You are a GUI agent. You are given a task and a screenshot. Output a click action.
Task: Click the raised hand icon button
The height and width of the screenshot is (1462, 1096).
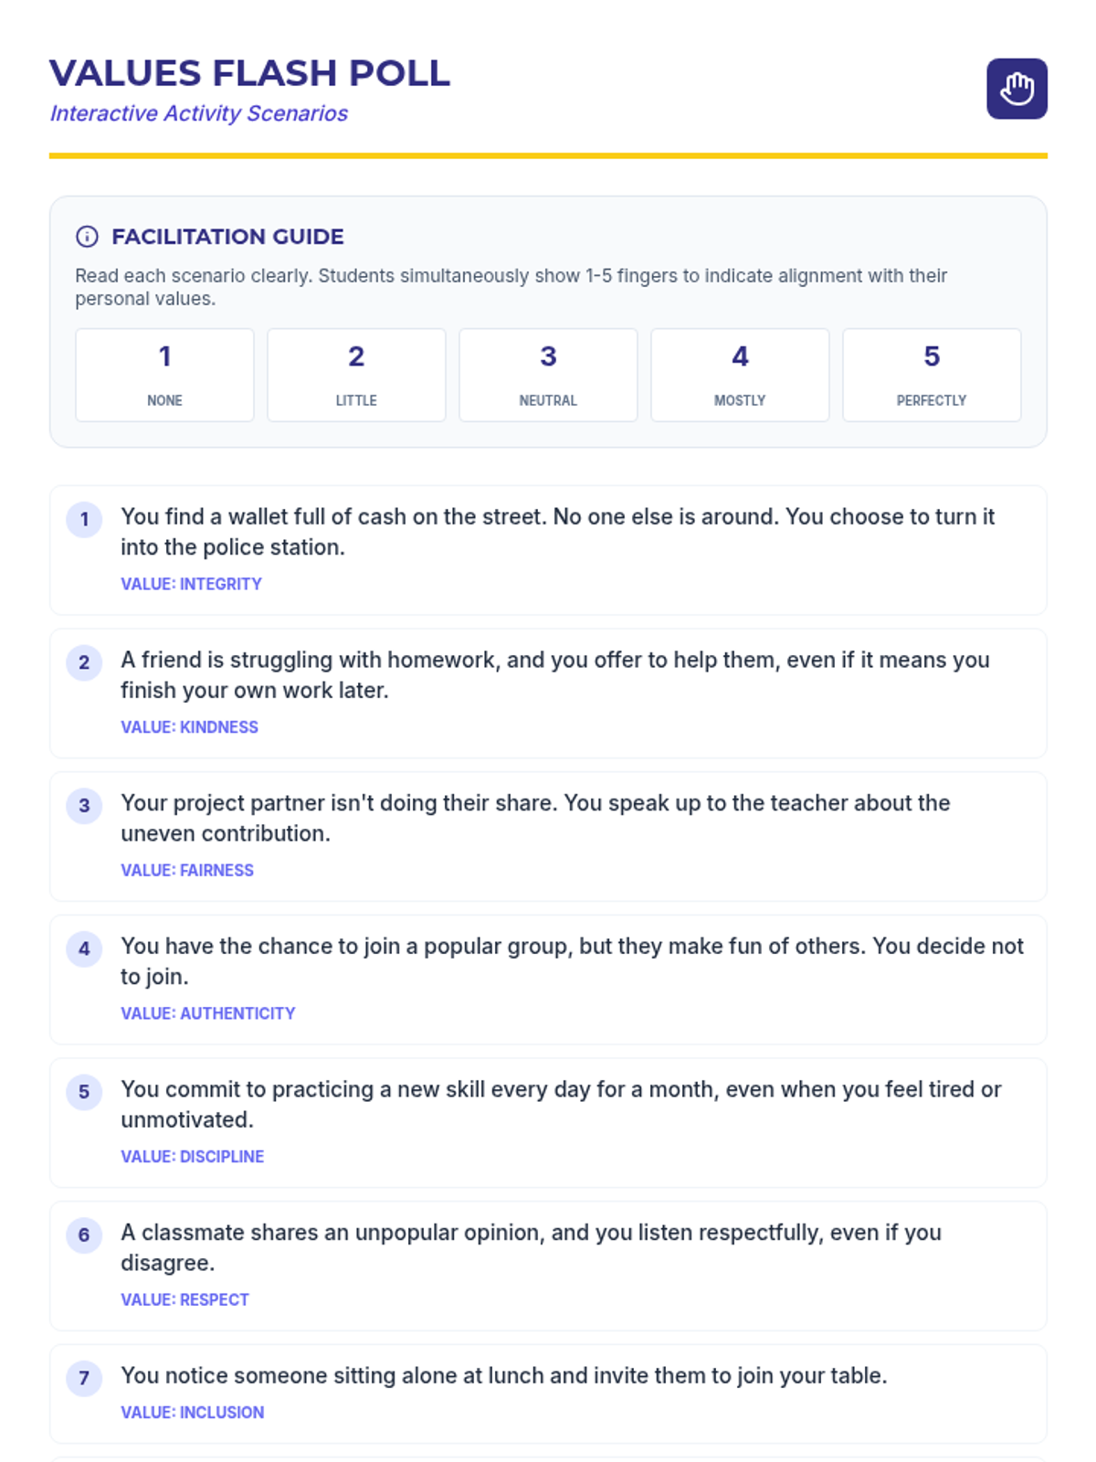pyautogui.click(x=1017, y=89)
